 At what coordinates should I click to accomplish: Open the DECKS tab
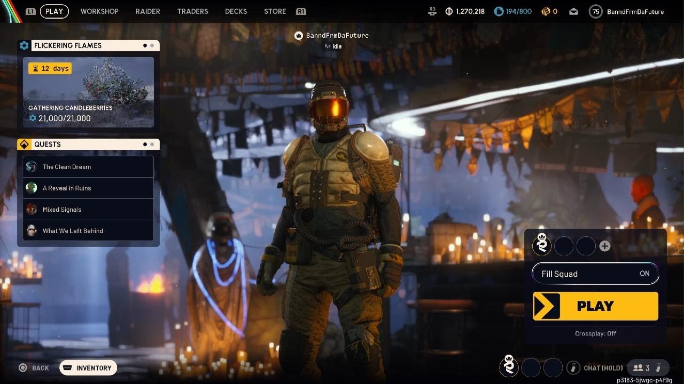[236, 11]
